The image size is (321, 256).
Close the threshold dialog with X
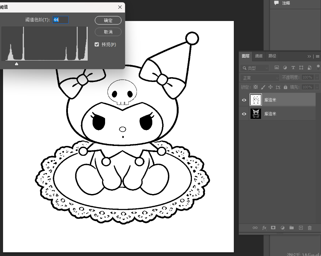[120, 7]
